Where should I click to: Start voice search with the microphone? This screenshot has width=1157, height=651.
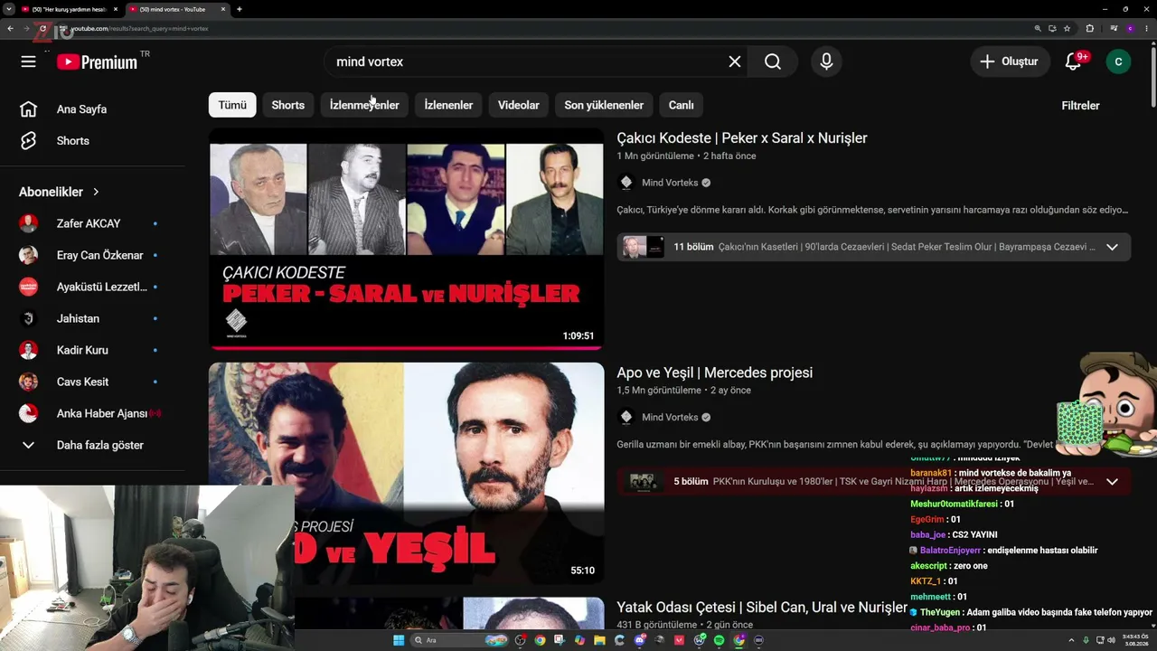pyautogui.click(x=826, y=61)
